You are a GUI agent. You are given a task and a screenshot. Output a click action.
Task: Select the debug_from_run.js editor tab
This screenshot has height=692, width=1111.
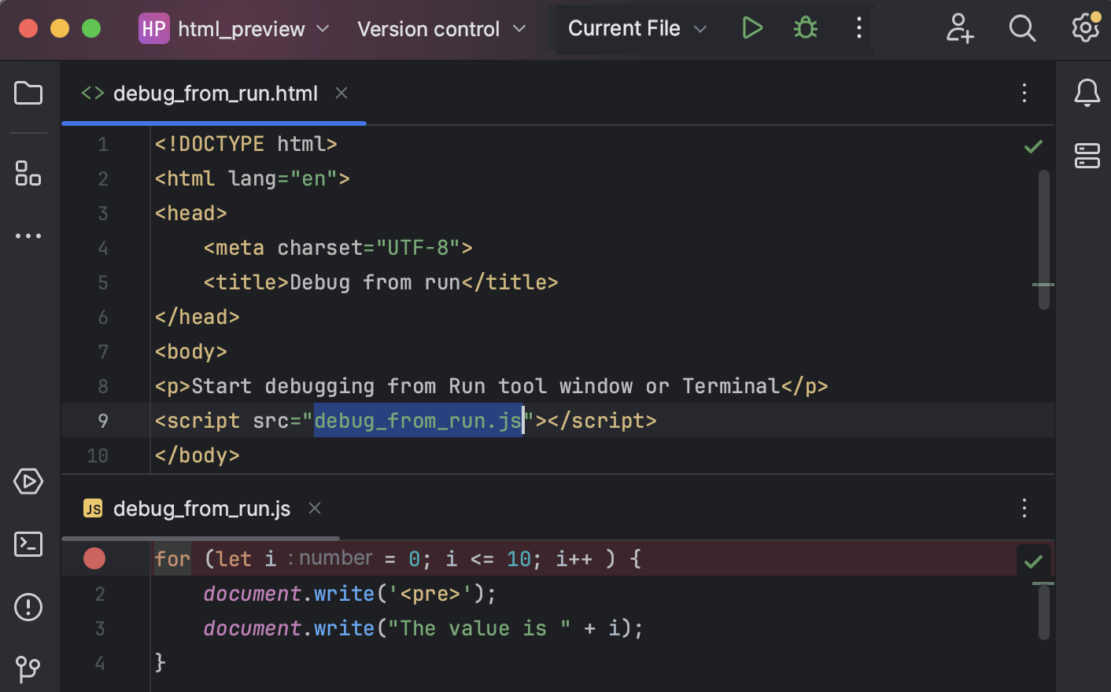tap(201, 509)
